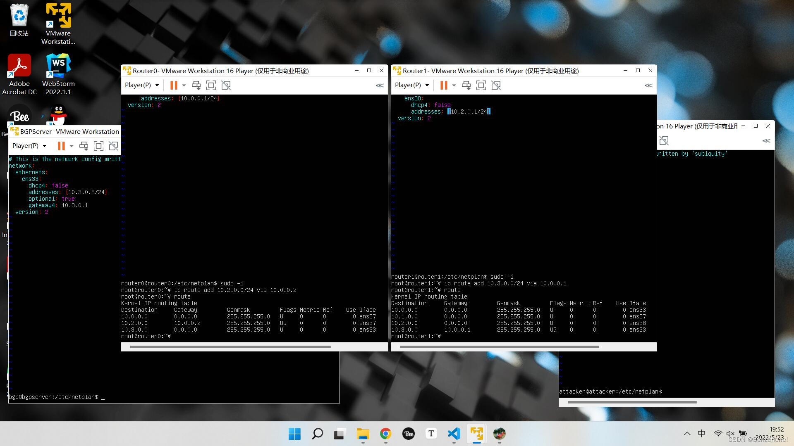This screenshot has height=446, width=794.
Task: Focus BGPServer terminal prompt line
Action: pyautogui.click(x=57, y=397)
